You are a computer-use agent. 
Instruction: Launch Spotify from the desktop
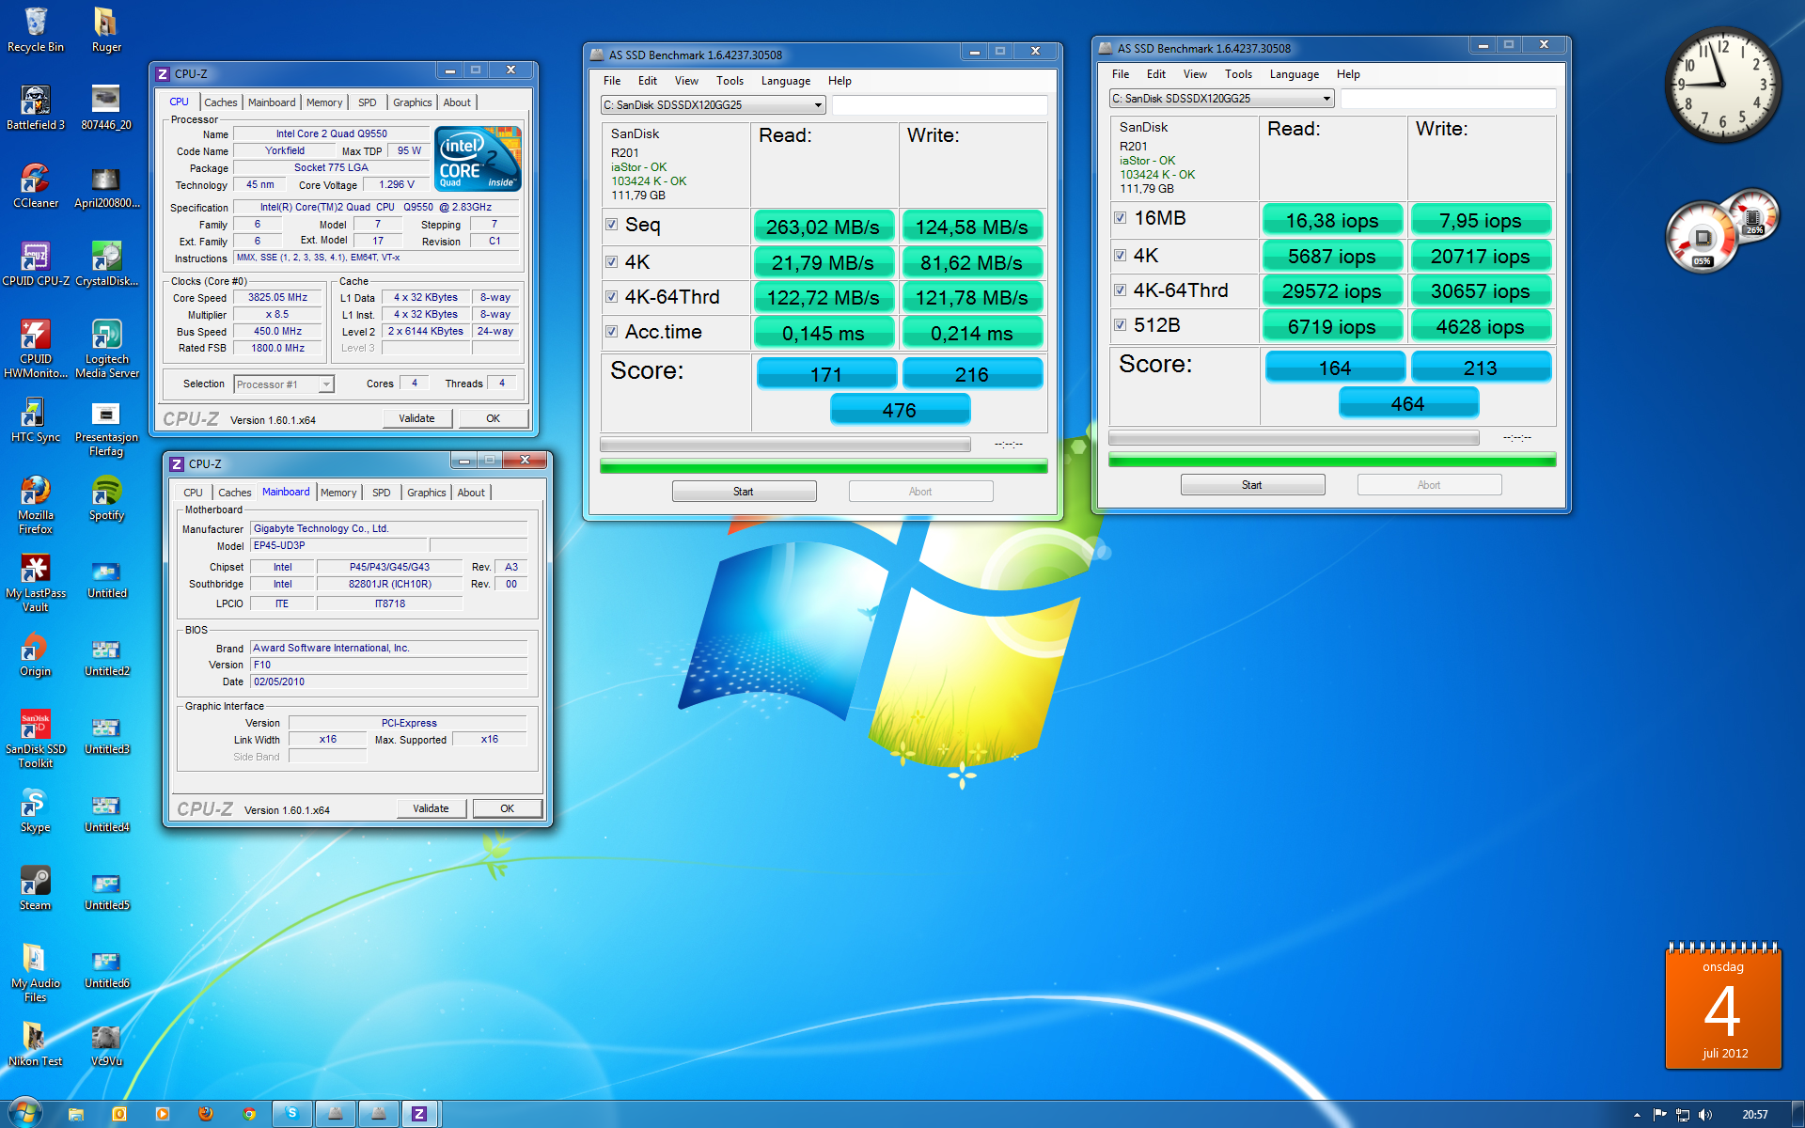106,497
